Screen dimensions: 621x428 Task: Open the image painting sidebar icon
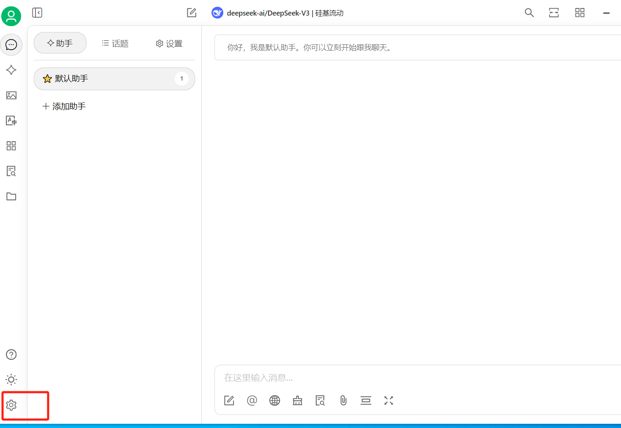(11, 95)
